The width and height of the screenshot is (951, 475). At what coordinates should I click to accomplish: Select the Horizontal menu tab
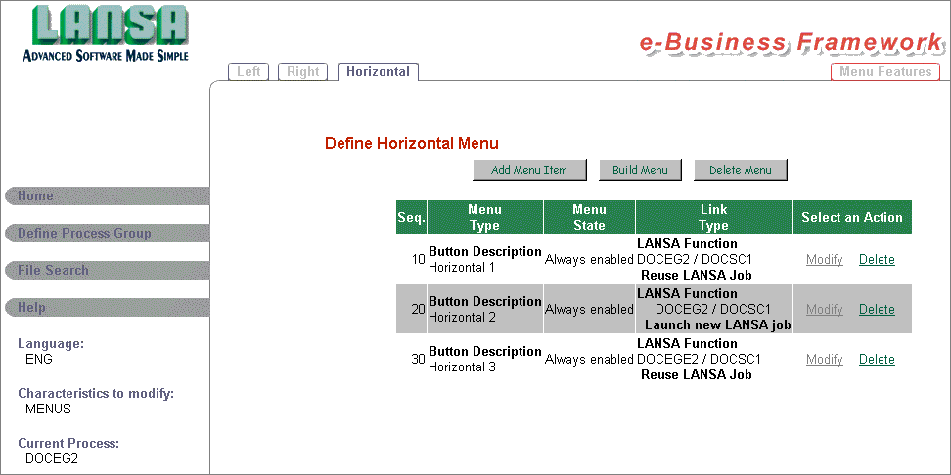pos(378,71)
